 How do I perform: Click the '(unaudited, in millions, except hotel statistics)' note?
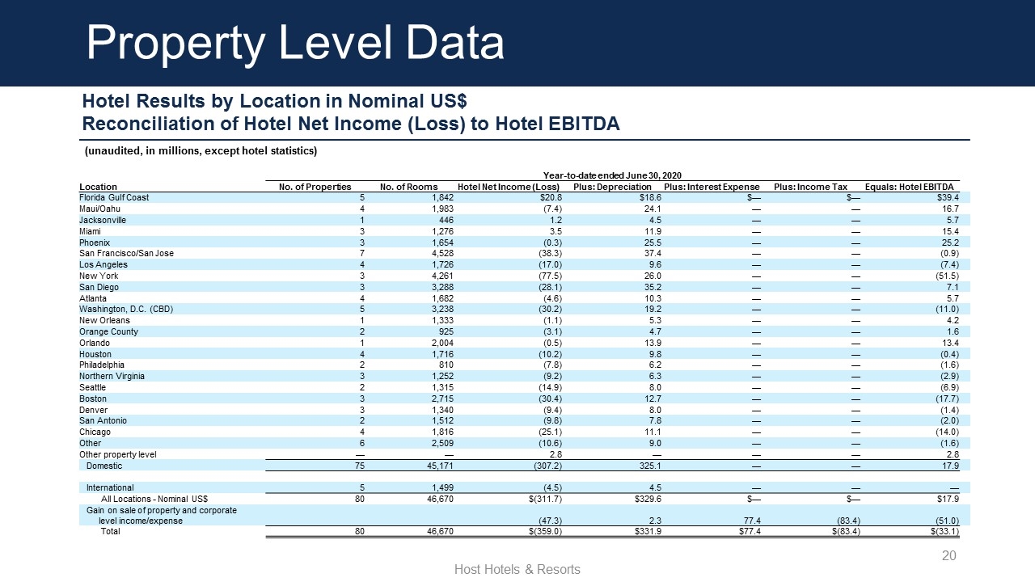pyautogui.click(x=201, y=151)
